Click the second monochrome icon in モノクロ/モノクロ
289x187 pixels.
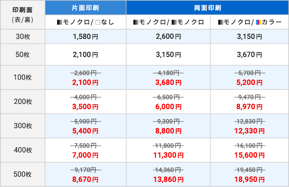pos(174,22)
